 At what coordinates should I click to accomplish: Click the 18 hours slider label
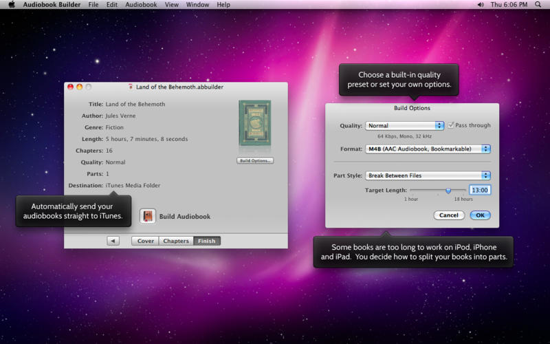(463, 199)
